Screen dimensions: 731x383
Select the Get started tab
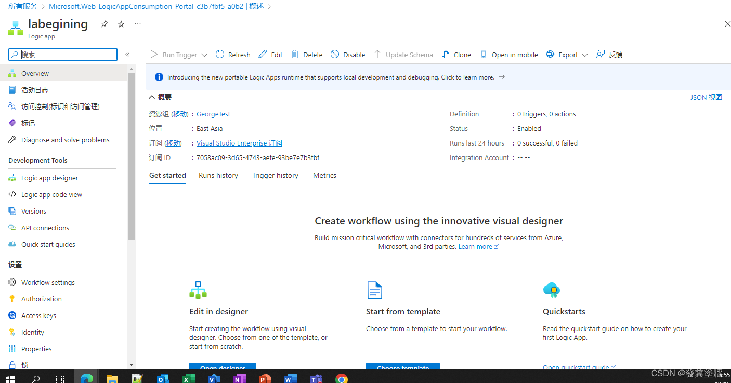(167, 176)
